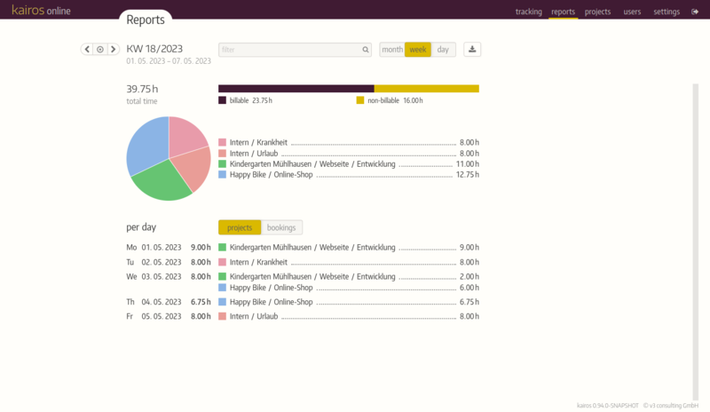Click the blue Happy Bike pie slice
This screenshot has height=412, width=710.
pos(146,147)
